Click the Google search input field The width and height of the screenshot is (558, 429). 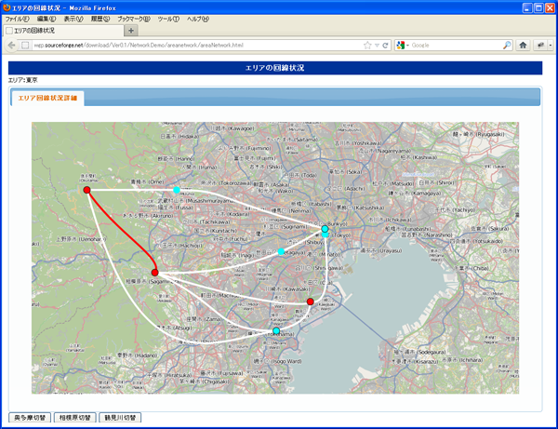tap(457, 46)
